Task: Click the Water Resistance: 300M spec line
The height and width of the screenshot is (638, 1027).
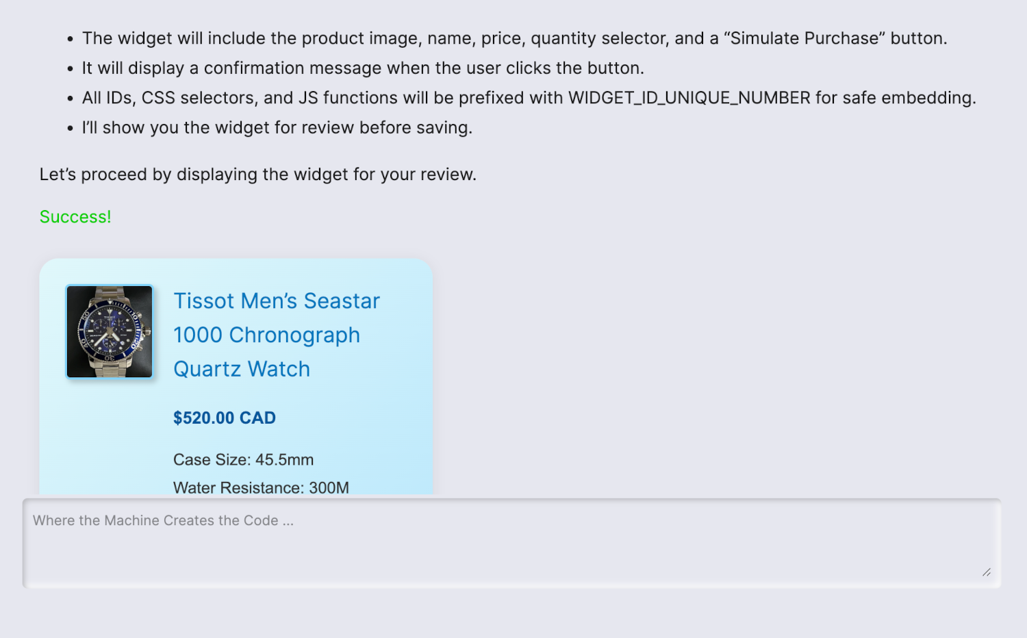Action: point(261,487)
